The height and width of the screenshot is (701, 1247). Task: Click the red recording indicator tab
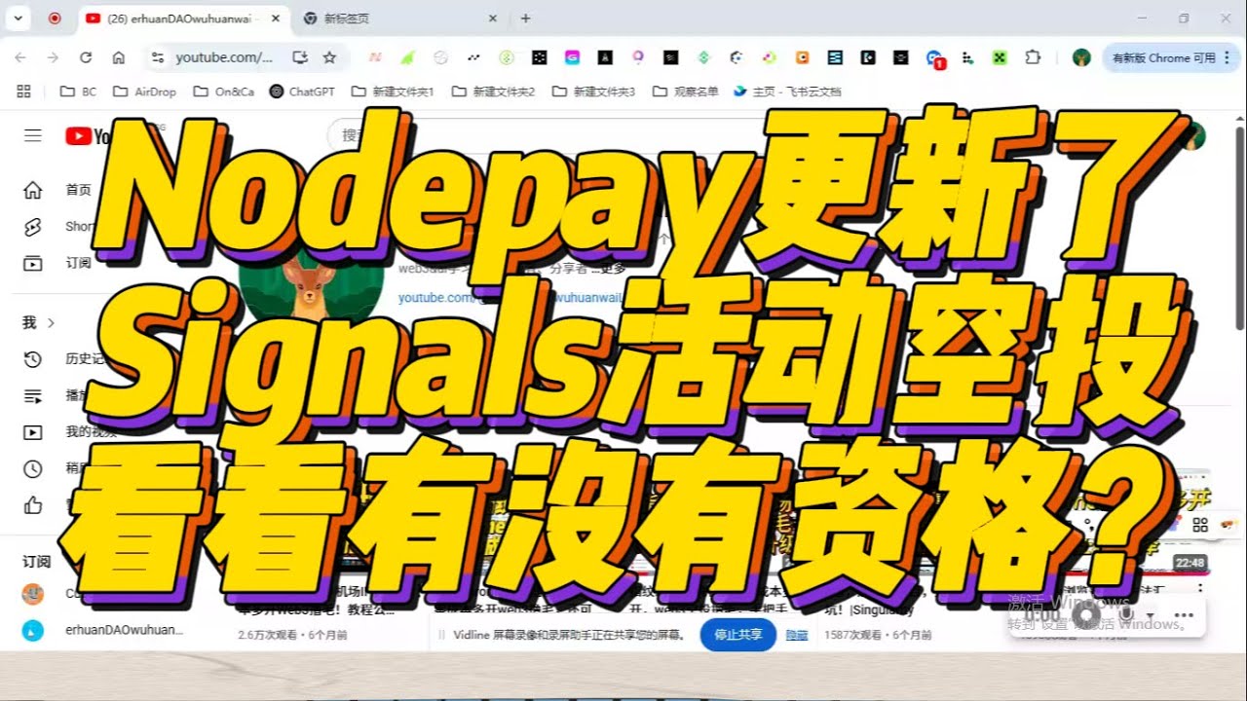(x=55, y=18)
